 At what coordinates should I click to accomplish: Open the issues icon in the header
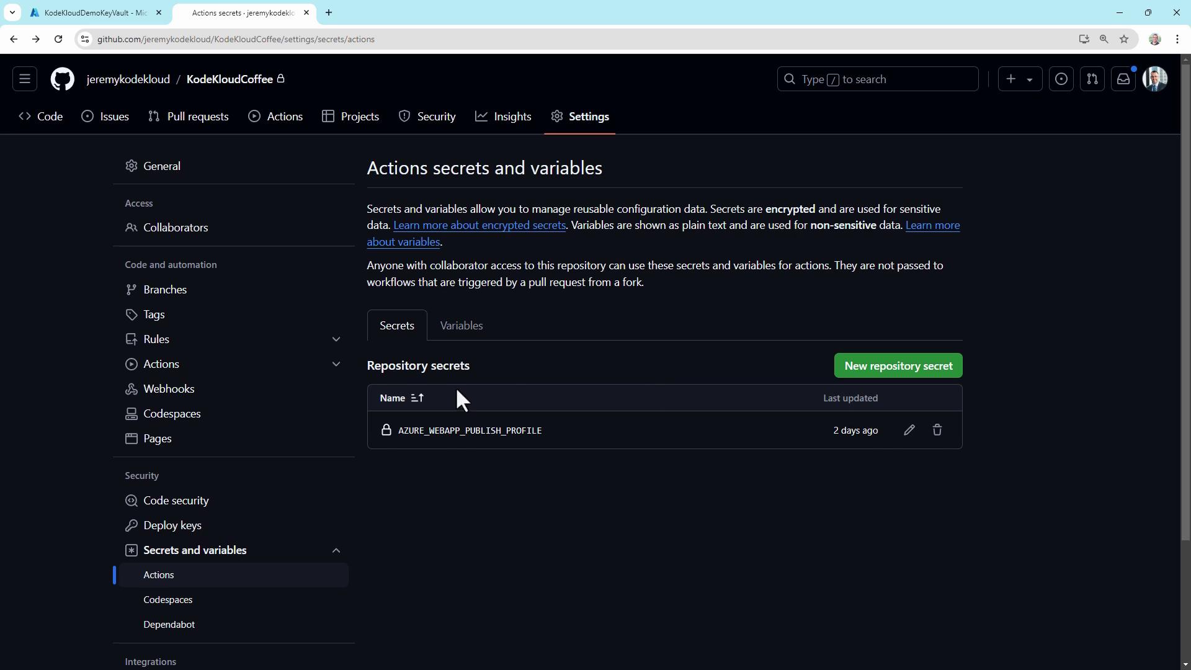click(1061, 79)
